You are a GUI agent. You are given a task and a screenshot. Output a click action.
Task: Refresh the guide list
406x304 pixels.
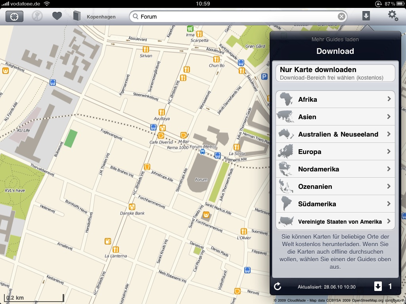pos(278,287)
